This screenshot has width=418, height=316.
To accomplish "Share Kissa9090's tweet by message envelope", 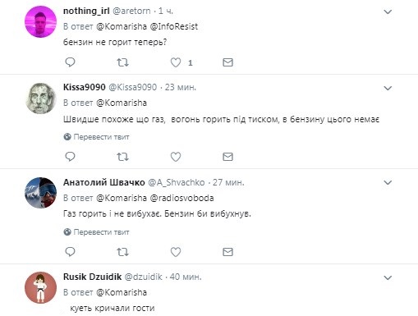I will (227, 157).
